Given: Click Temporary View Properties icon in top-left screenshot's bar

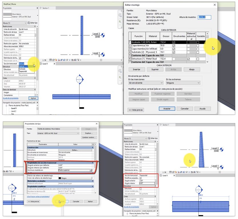Looking at the screenshot, I should click(72, 60).
